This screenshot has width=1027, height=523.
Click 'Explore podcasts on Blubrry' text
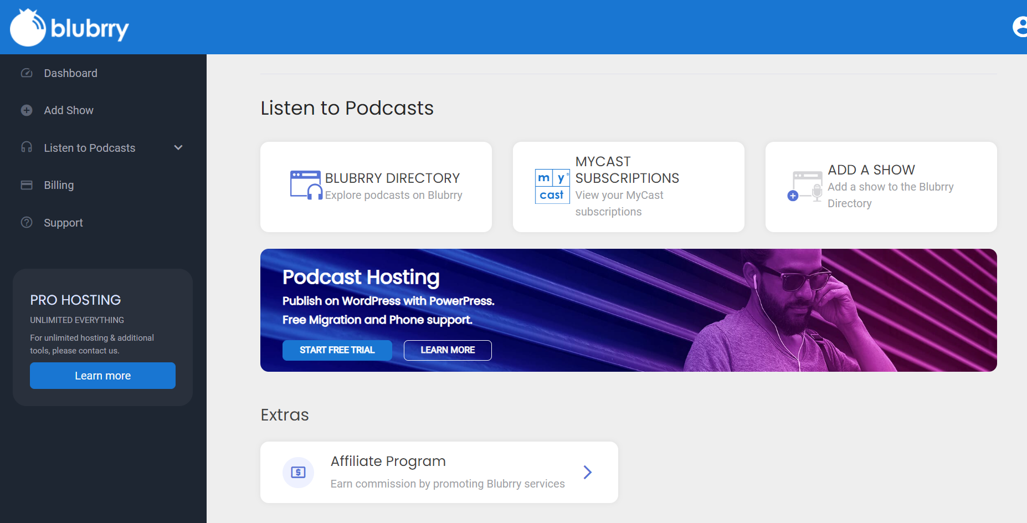394,195
